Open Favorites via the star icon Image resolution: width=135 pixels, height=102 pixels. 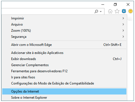117,11
